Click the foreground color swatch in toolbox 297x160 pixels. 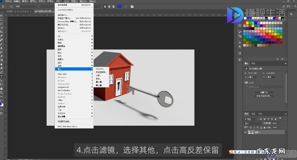(x=1, y=104)
